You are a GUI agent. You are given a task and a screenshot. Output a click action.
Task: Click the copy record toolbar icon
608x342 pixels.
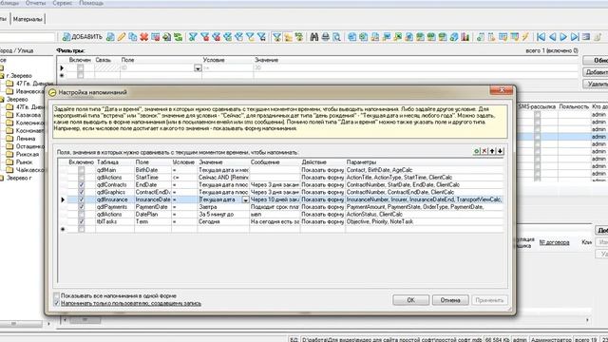133,37
